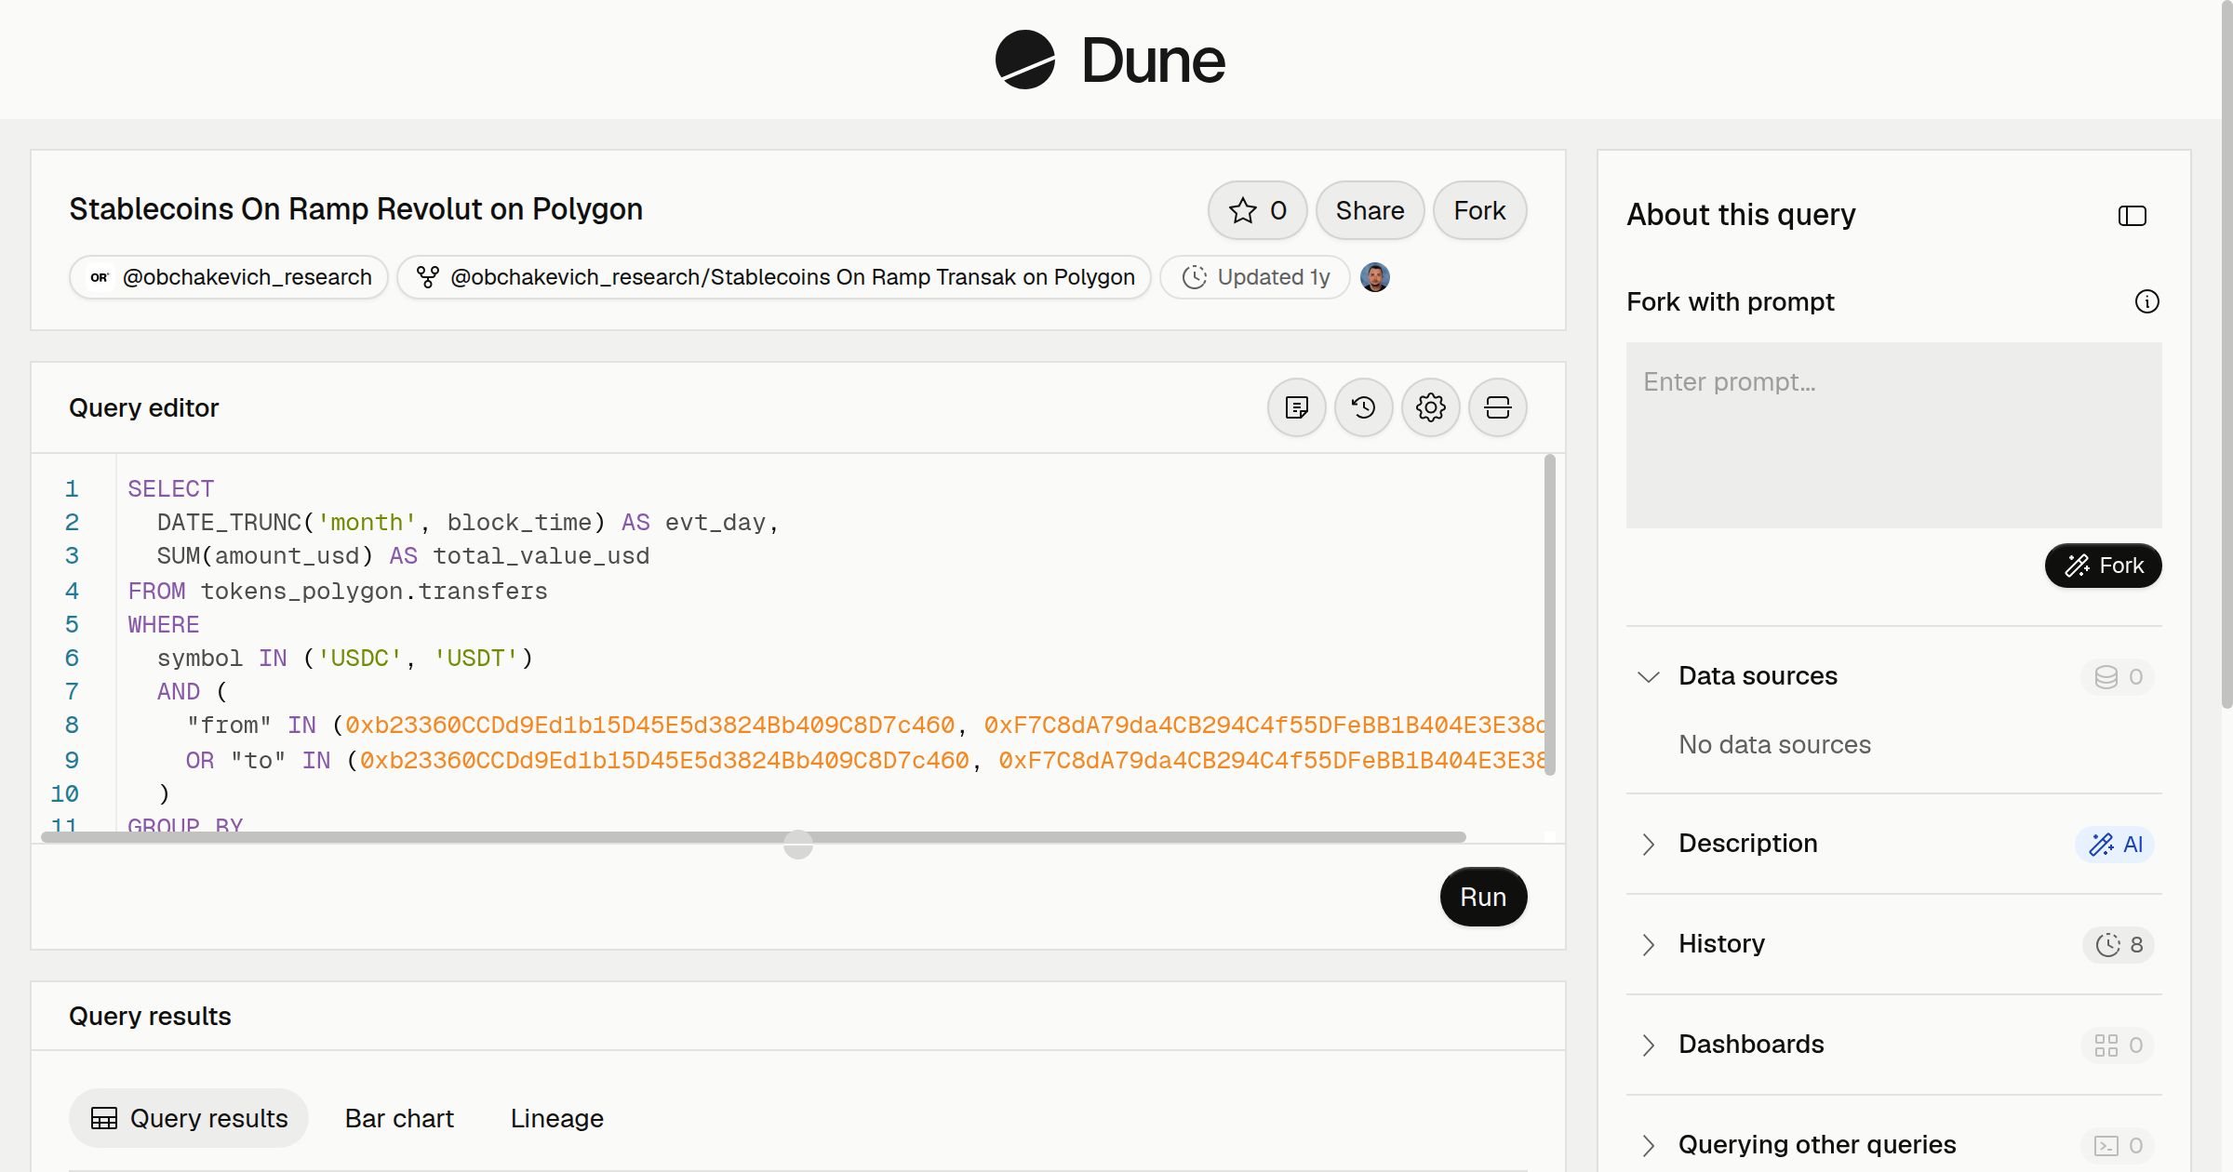Expand the Description section

1648,844
